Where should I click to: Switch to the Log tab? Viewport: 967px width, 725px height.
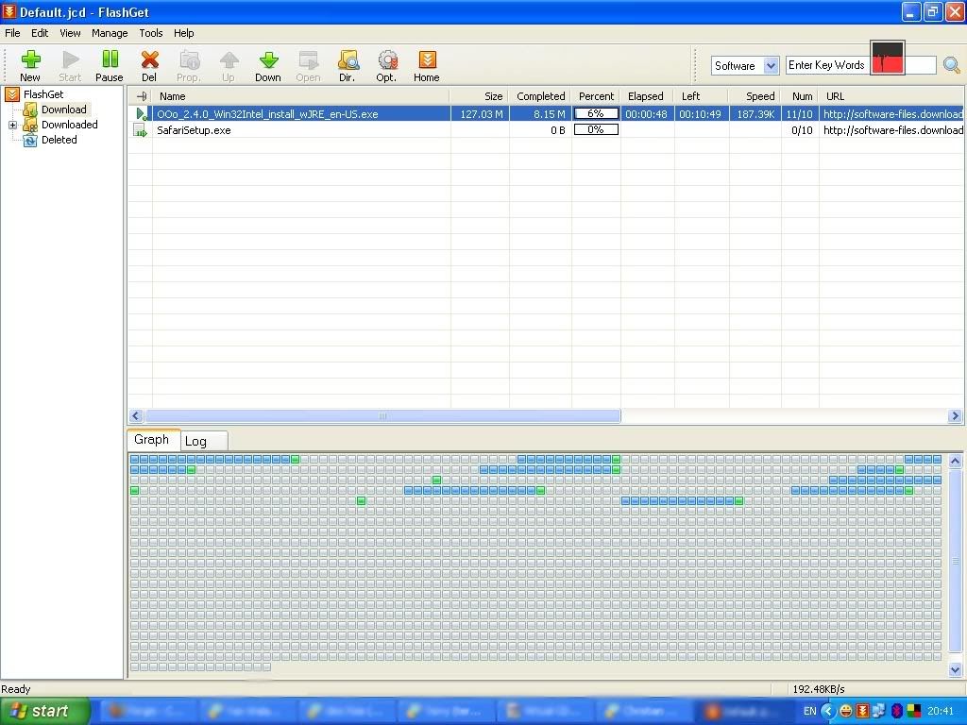(x=204, y=441)
